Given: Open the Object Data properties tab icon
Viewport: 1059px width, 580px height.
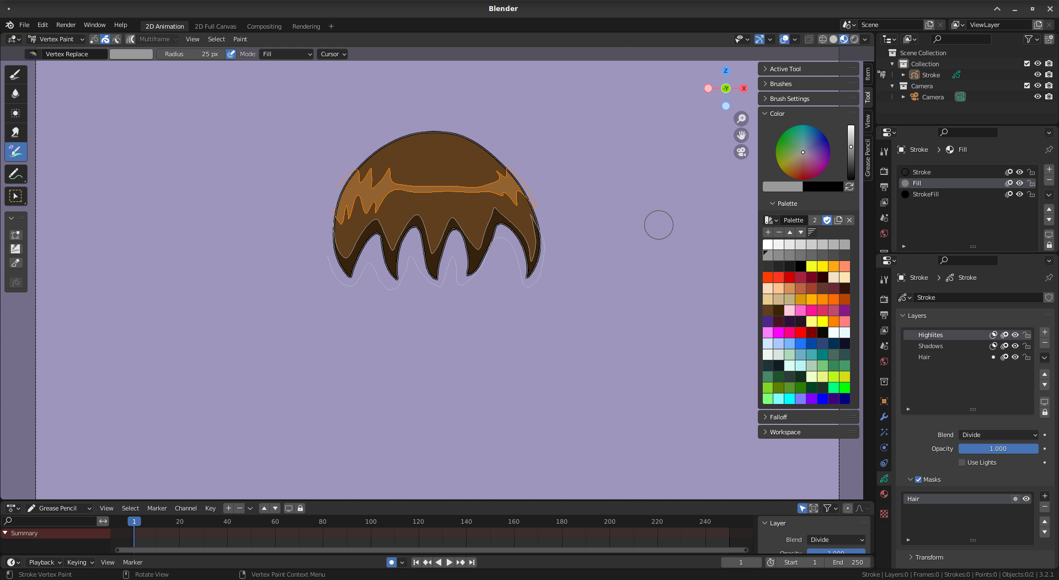Looking at the screenshot, I should point(884,478).
